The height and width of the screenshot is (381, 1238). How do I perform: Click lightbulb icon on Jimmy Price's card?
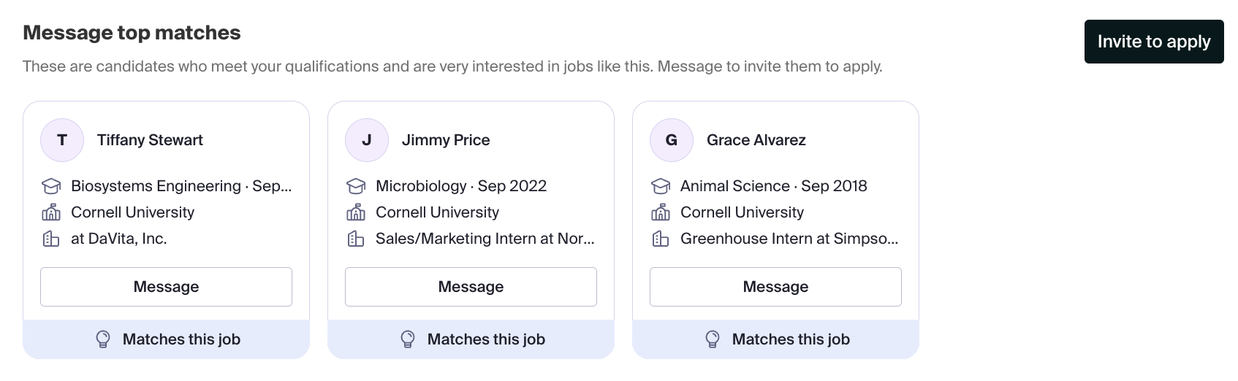[x=408, y=339]
